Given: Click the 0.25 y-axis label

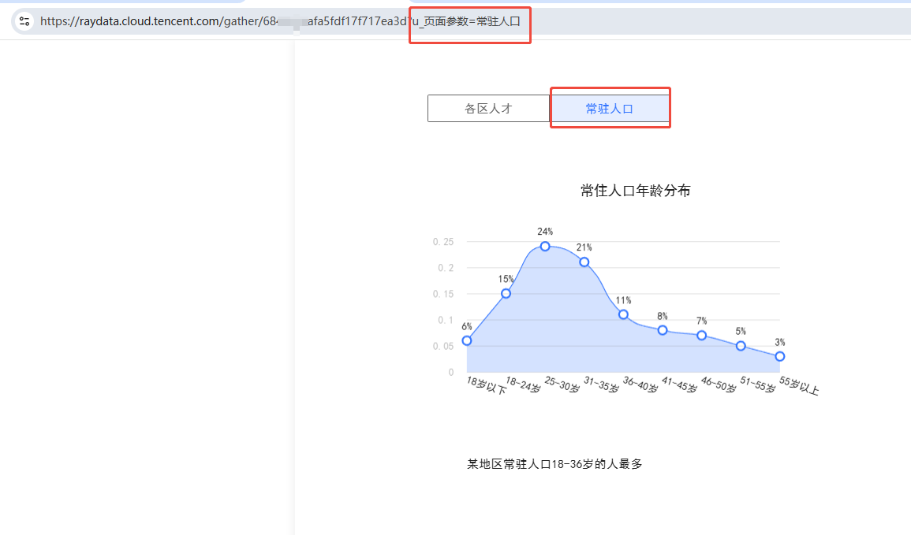Looking at the screenshot, I should click(443, 242).
